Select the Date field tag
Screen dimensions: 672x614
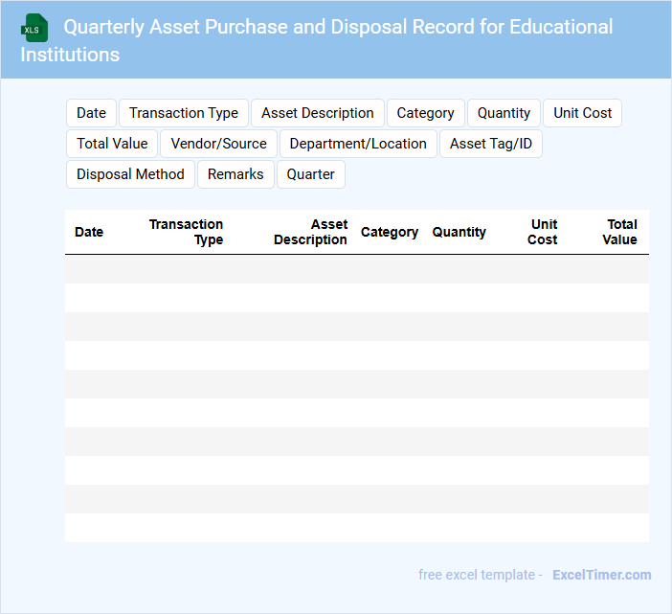[x=91, y=113]
